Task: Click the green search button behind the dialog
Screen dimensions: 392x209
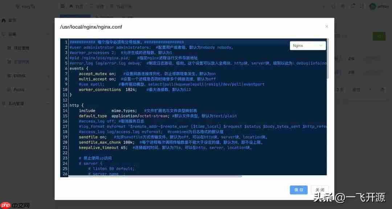Action: [x=379, y=36]
